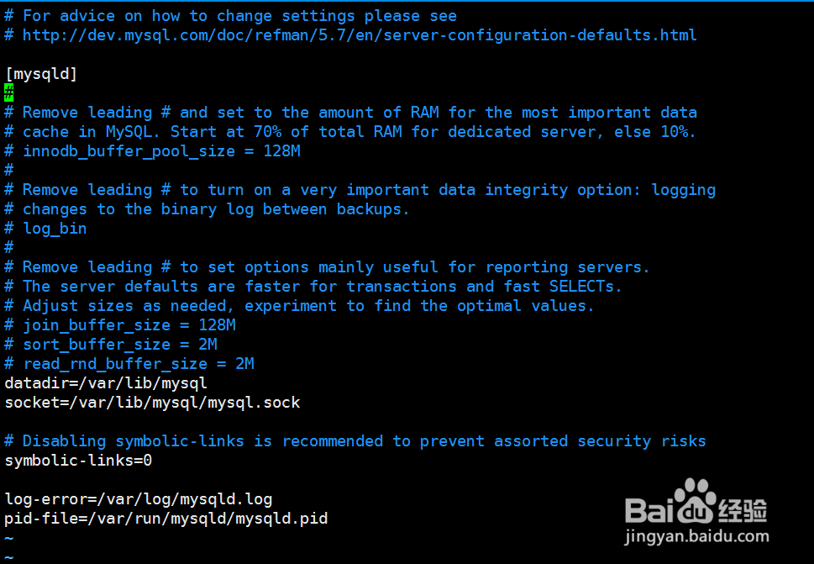This screenshot has height=564, width=814.
Task: Place cursor on the socket path line
Action: [x=152, y=403]
